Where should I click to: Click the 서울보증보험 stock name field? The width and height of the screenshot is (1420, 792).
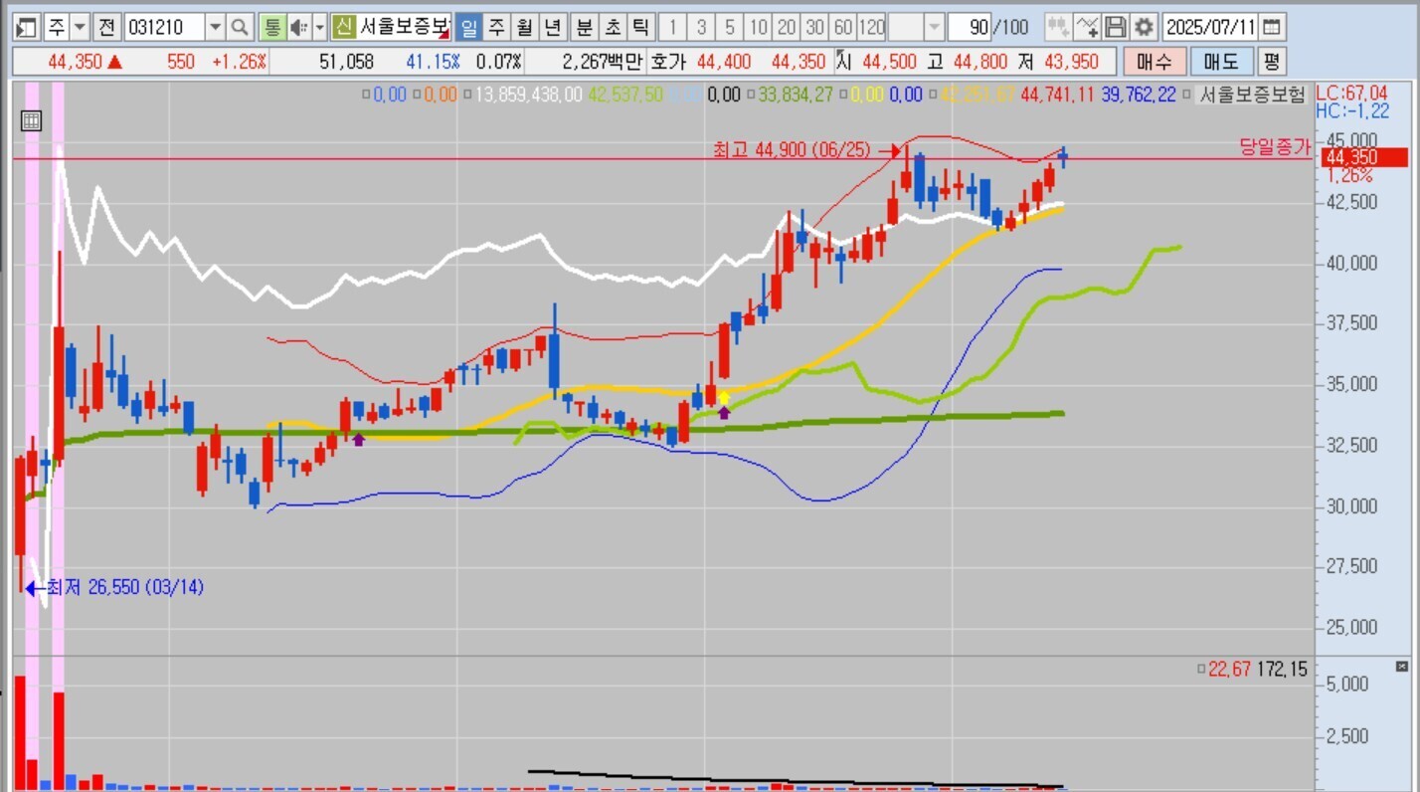point(405,27)
